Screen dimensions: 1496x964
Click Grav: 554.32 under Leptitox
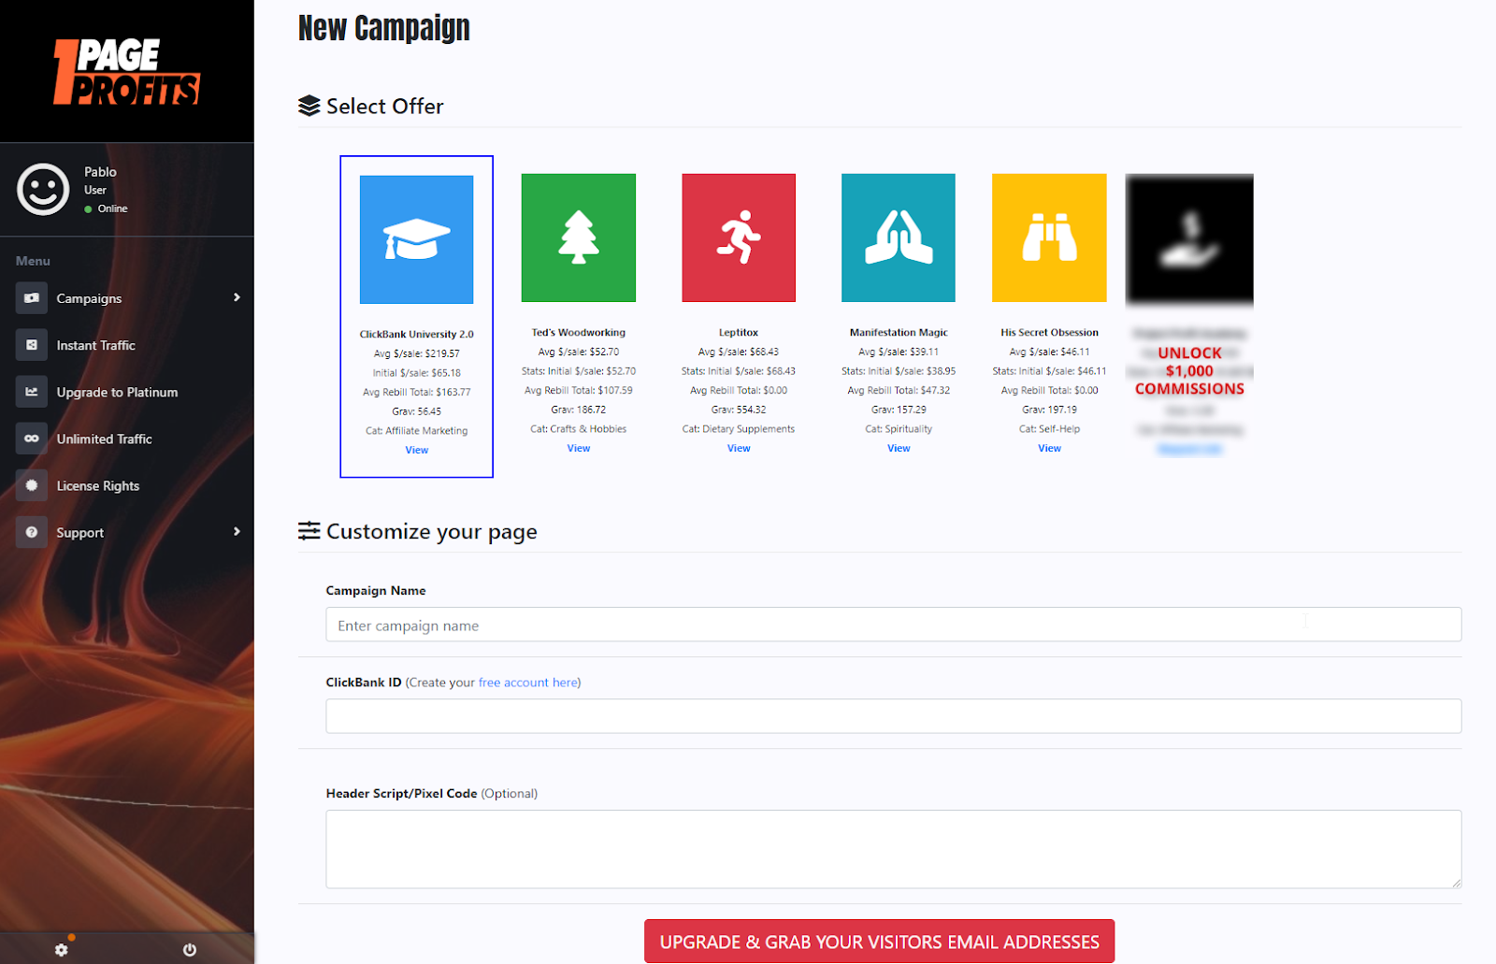click(x=739, y=410)
